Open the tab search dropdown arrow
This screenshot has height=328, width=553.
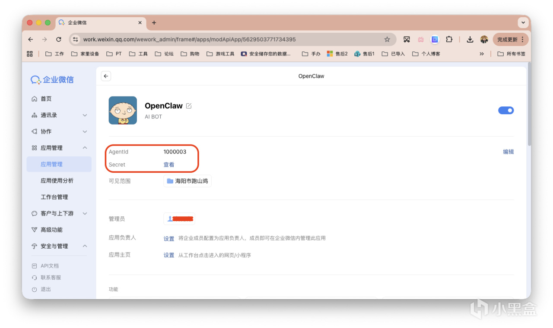coord(524,22)
